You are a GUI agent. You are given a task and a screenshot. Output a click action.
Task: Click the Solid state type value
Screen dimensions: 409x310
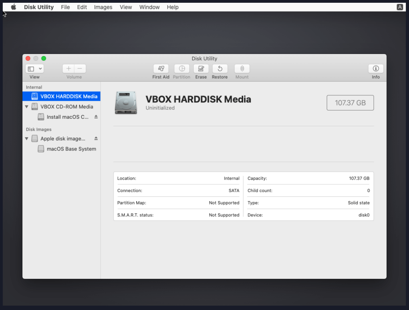point(359,203)
